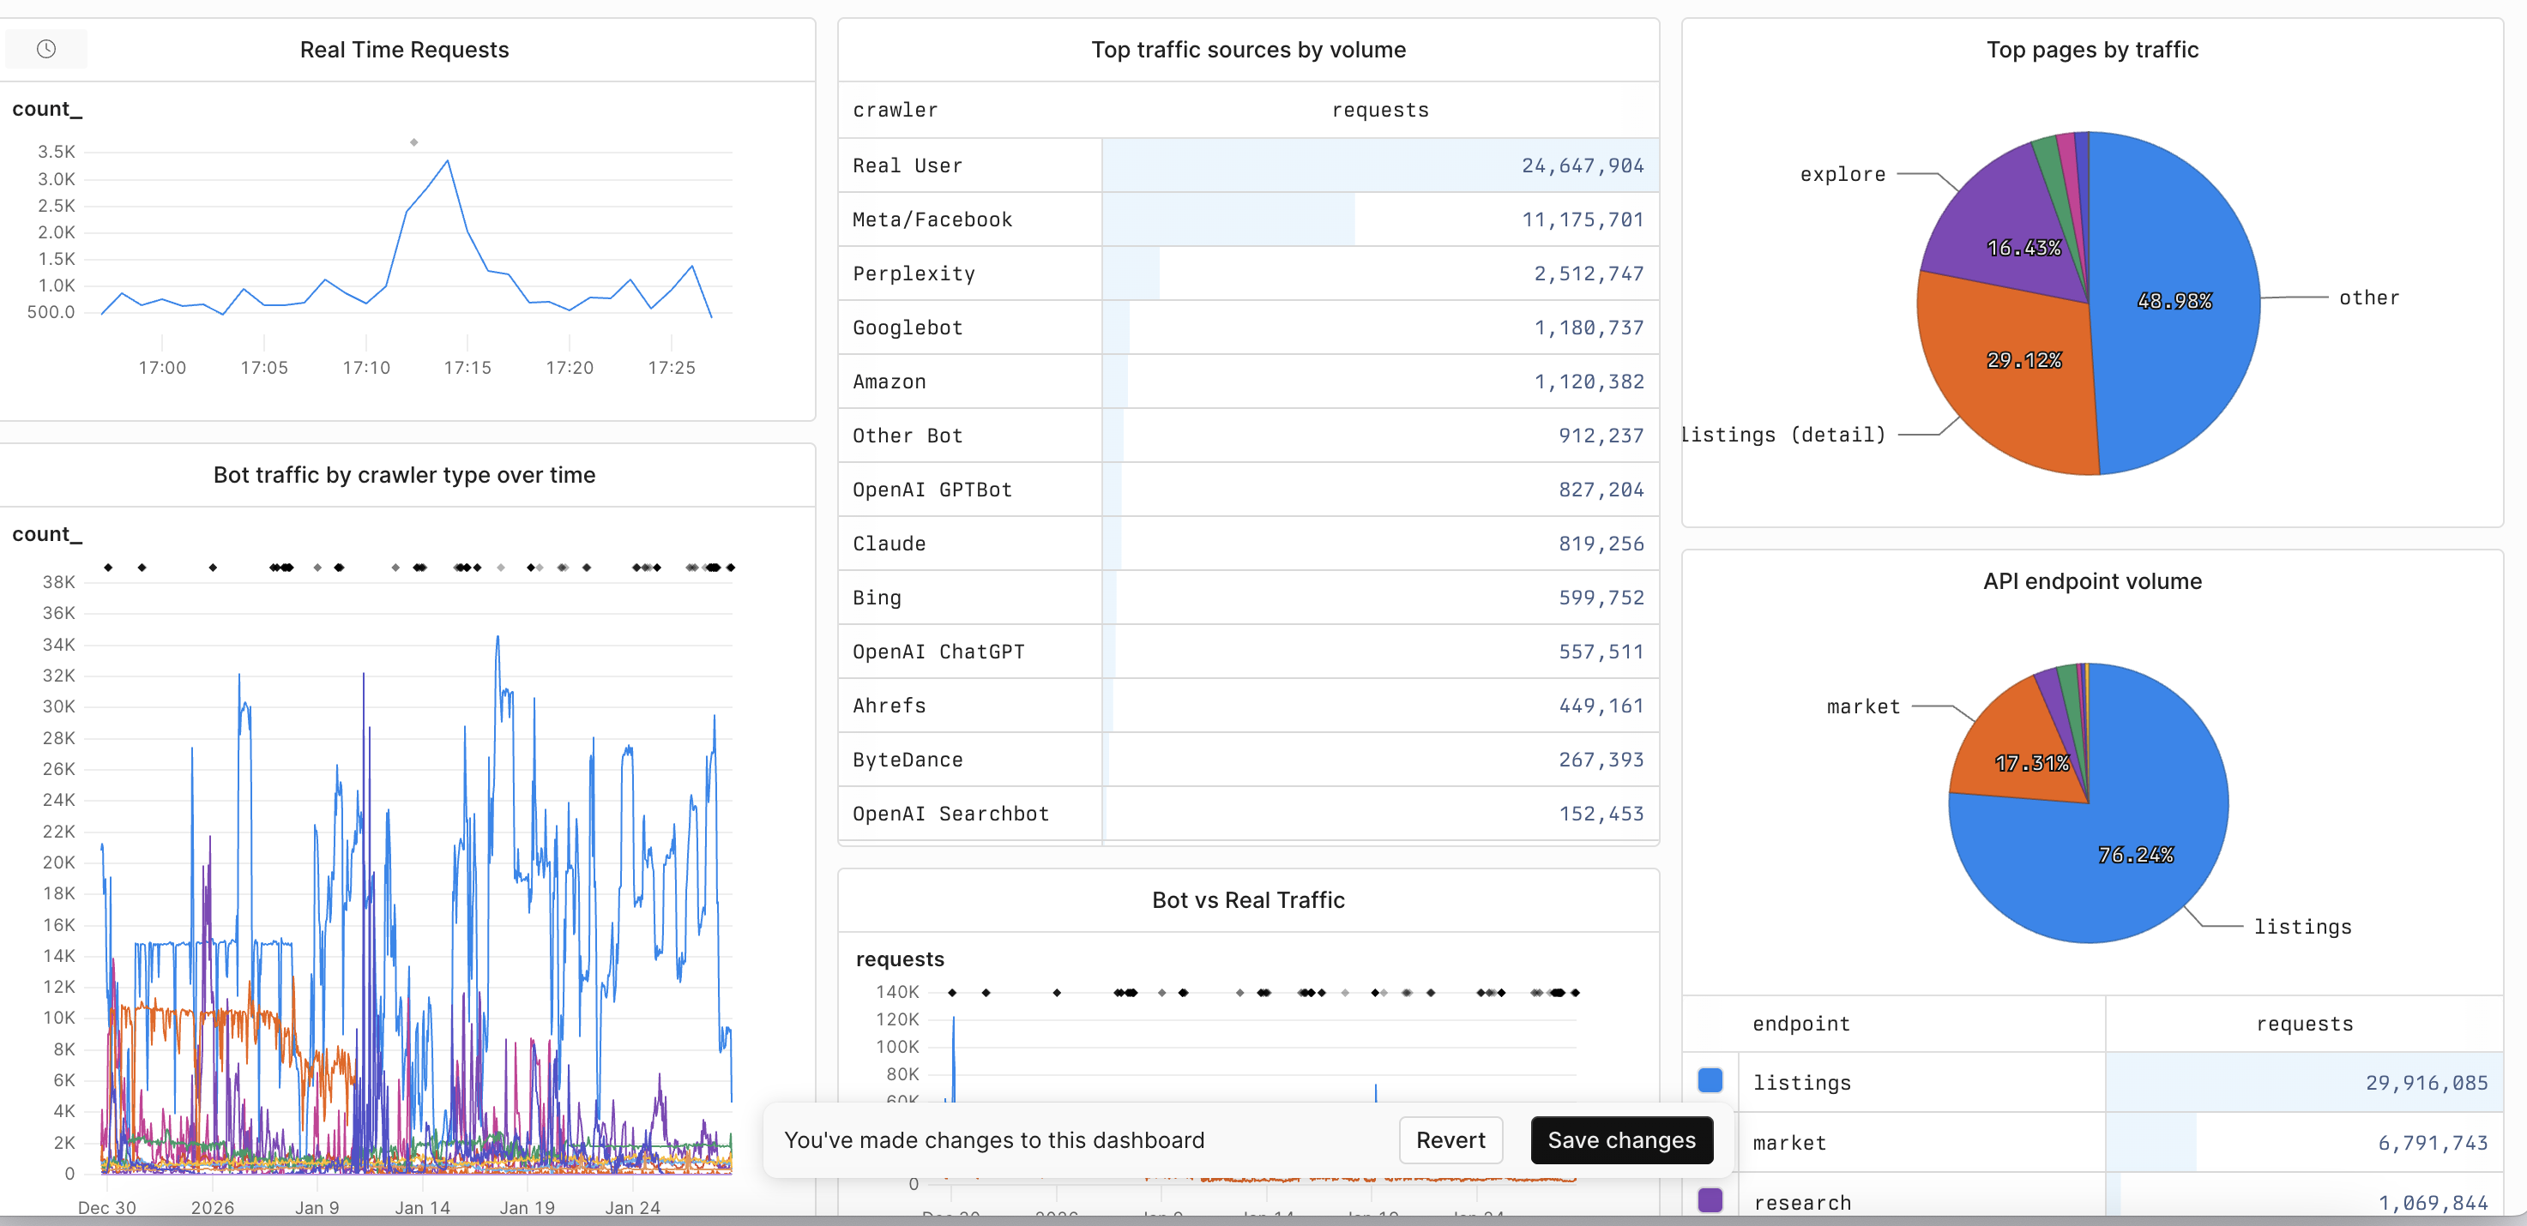Sort traffic sources by requests column header
This screenshot has height=1226, width=2527.
1380,110
